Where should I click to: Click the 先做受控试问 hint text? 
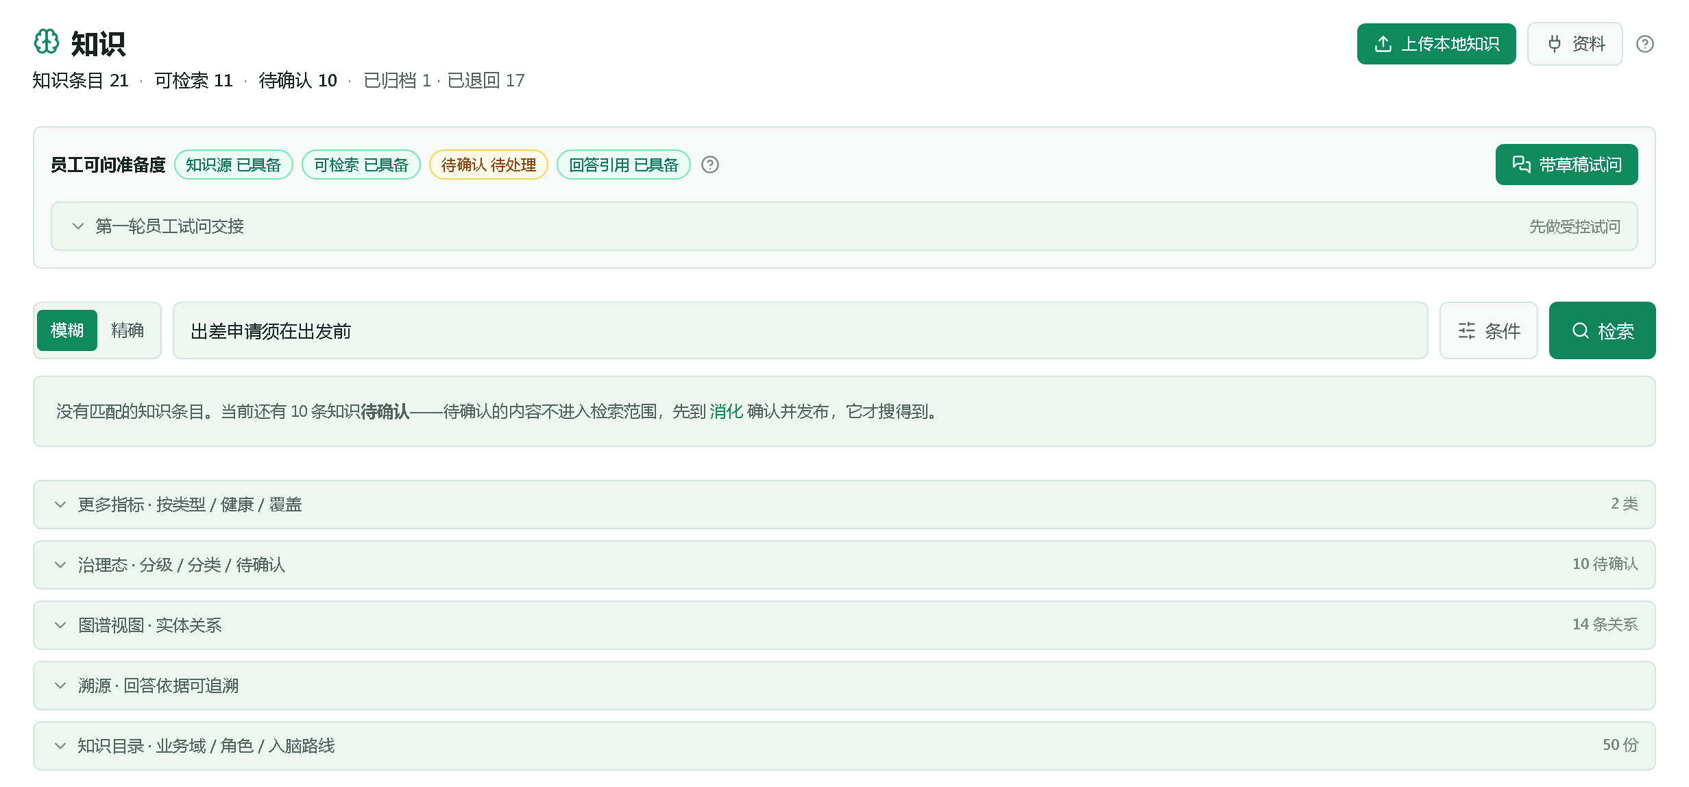pos(1575,226)
